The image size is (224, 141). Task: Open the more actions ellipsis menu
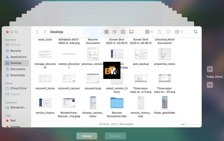click(x=179, y=32)
